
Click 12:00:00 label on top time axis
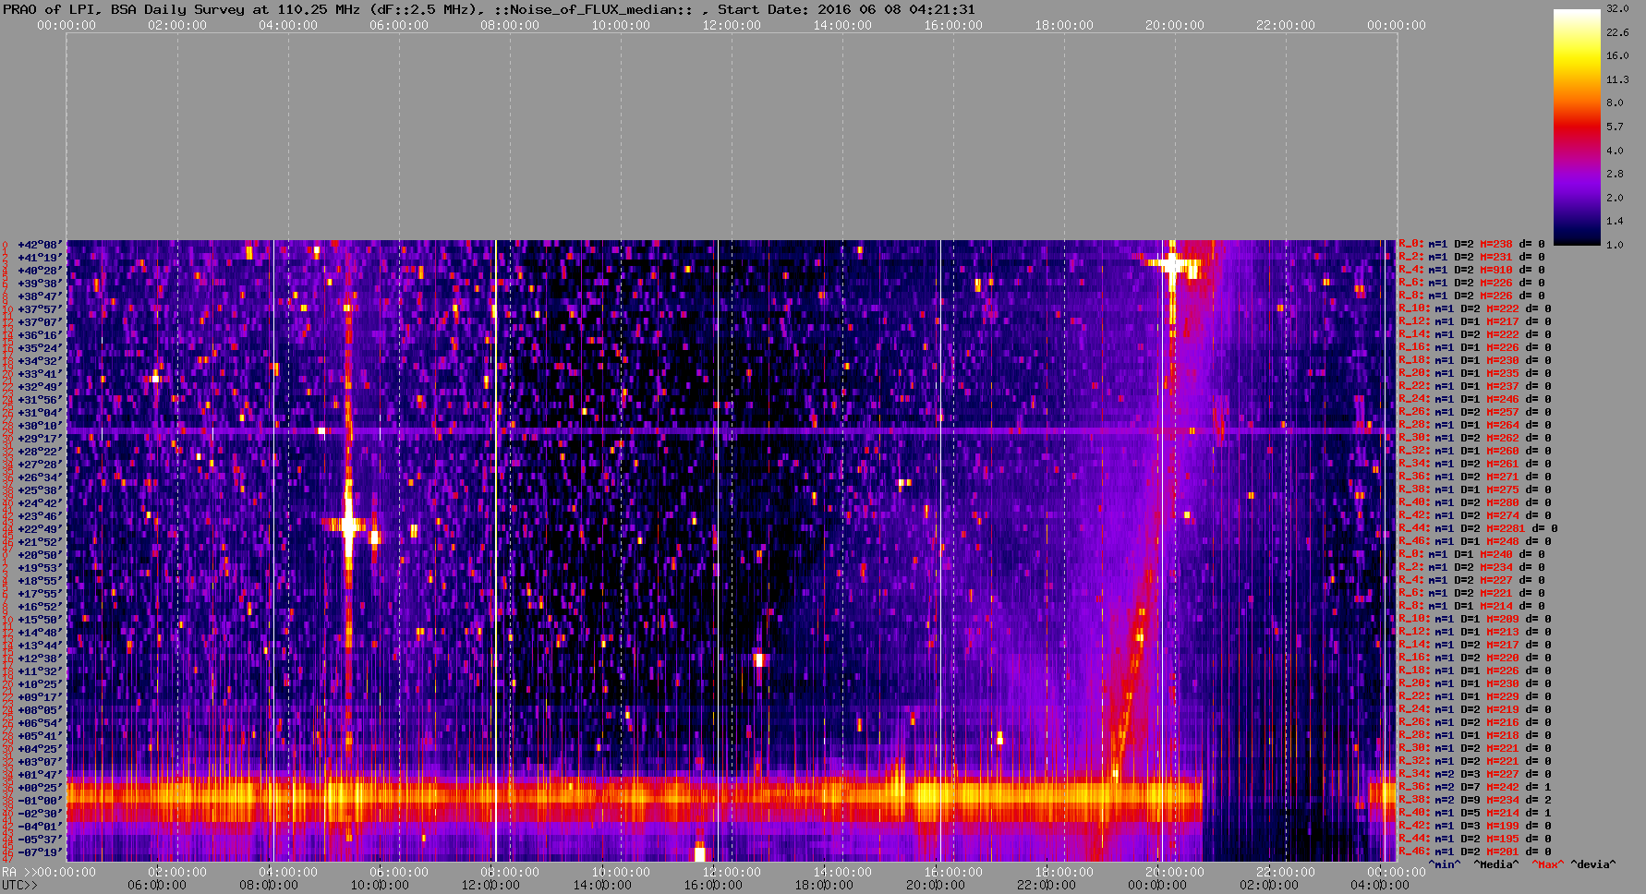coord(732,25)
